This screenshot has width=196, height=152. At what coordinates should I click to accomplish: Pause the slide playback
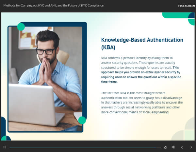5,147
